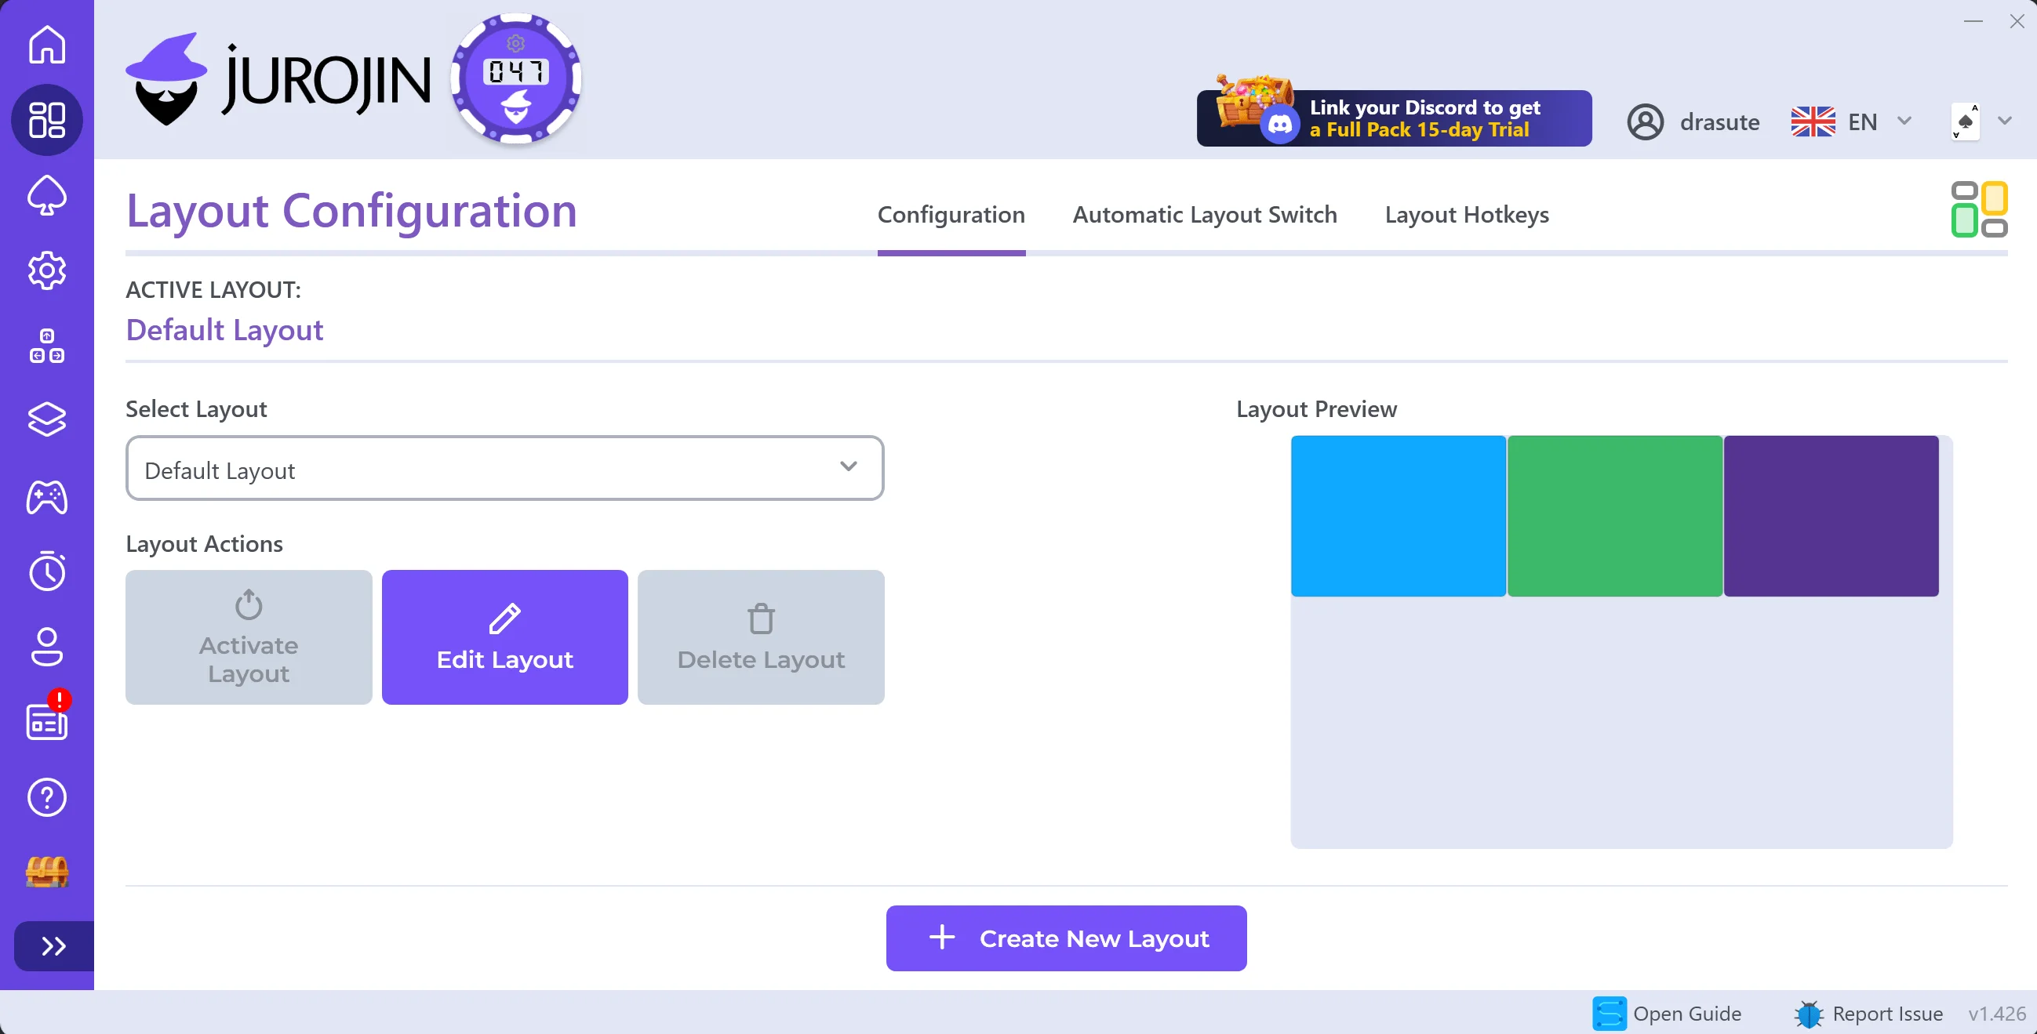The image size is (2037, 1034).
Task: Switch to Layout Hotkeys tab
Action: click(1466, 215)
